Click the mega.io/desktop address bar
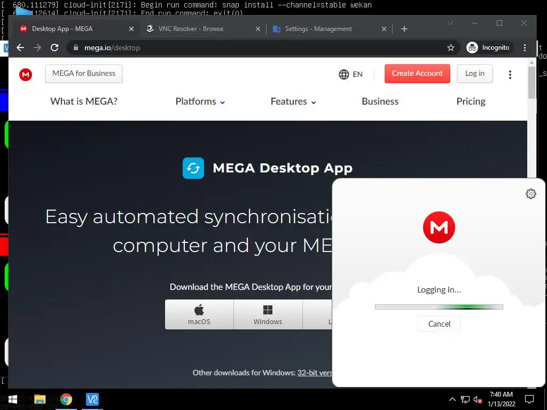Viewport: 547px width, 410px height. pyautogui.click(x=258, y=48)
